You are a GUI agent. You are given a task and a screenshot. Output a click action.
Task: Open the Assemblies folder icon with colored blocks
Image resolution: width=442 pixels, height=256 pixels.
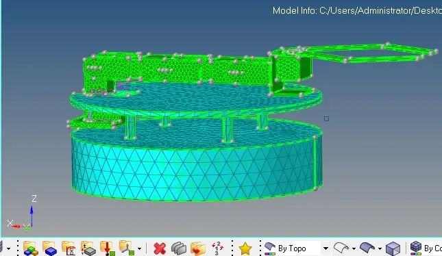pos(30,248)
